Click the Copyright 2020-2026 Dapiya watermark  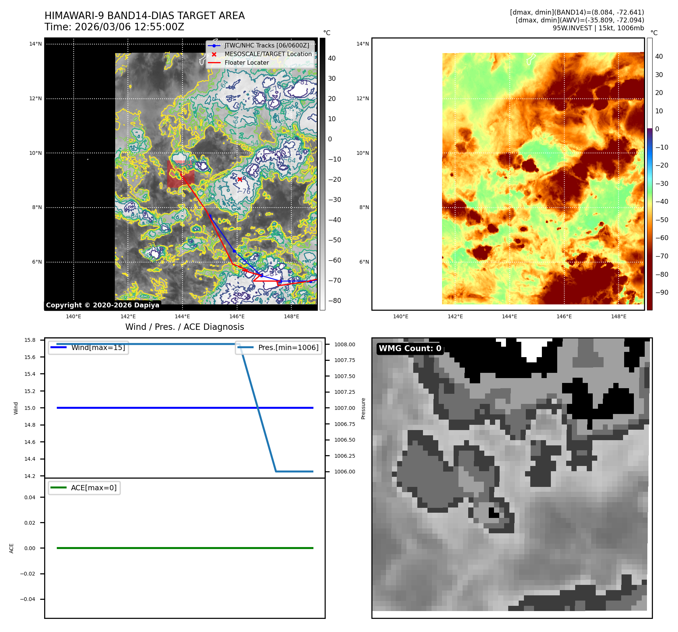coord(102,305)
